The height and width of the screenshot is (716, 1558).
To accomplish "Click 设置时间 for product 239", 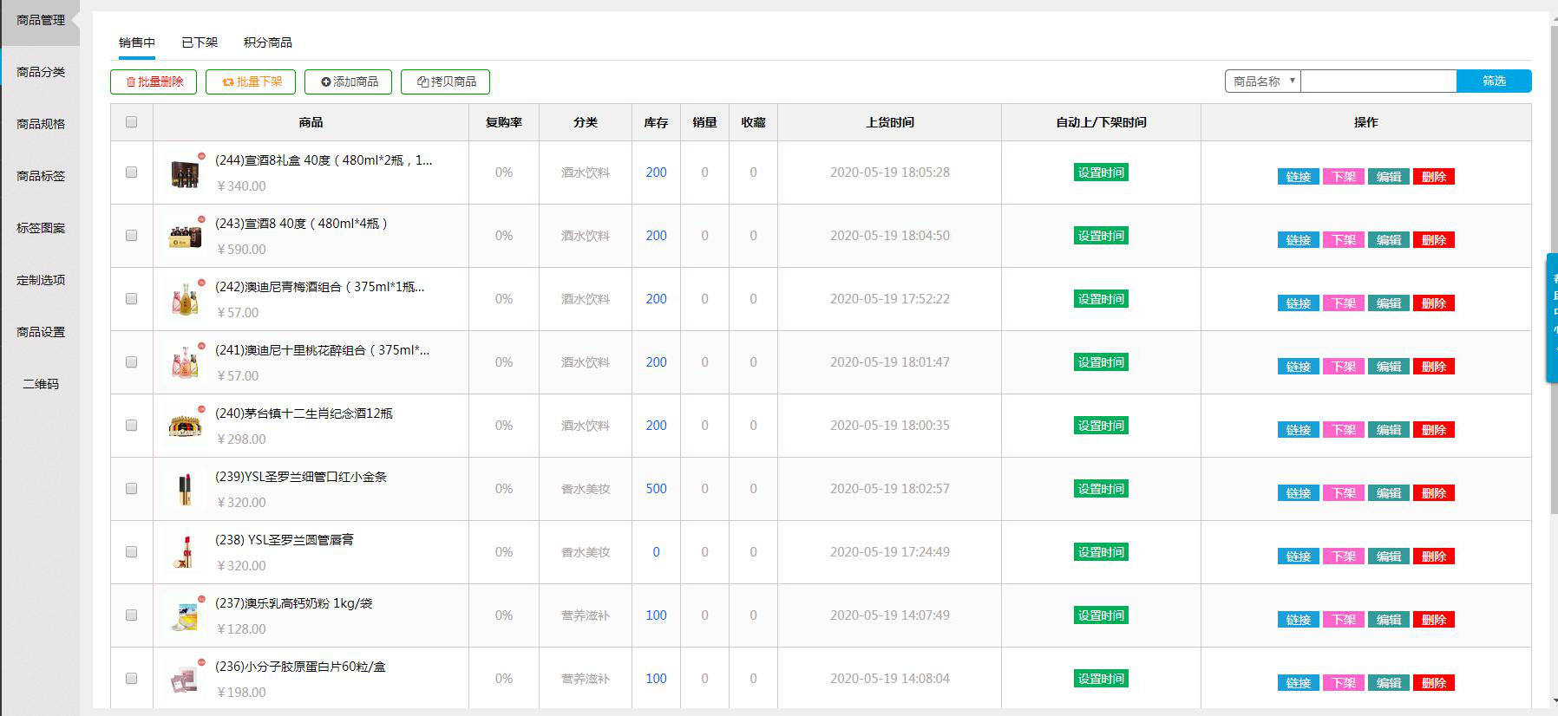I will pos(1101,489).
